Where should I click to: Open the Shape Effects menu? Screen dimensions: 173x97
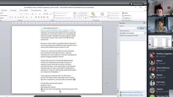pos(114,18)
